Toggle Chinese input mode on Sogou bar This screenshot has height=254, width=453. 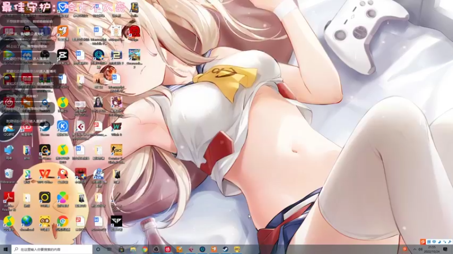(x=434, y=242)
